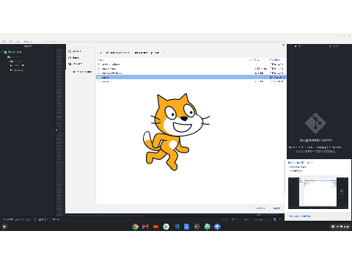Click the large Git logo icon

[x=315, y=123]
